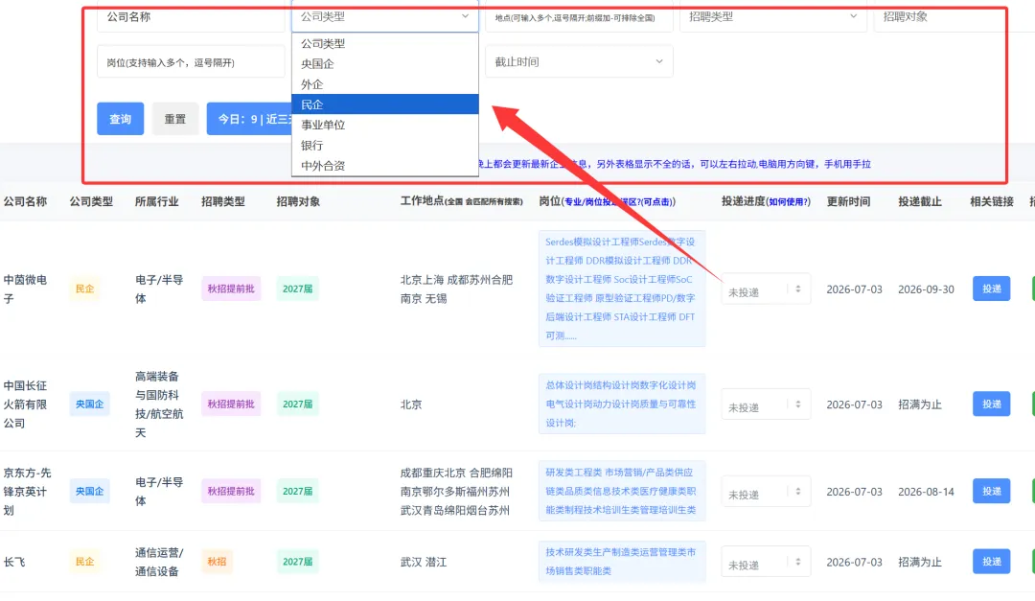Viewport: 1035px width, 601px height.
Task: Open the 招聘对象 dropdown field
Action: tap(954, 17)
